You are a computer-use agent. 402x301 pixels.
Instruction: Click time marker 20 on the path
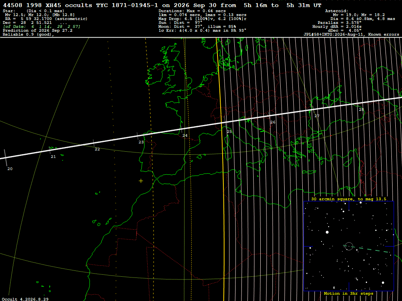point(10,169)
